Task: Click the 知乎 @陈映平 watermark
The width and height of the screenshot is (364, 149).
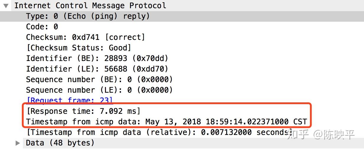Action: click(320, 135)
